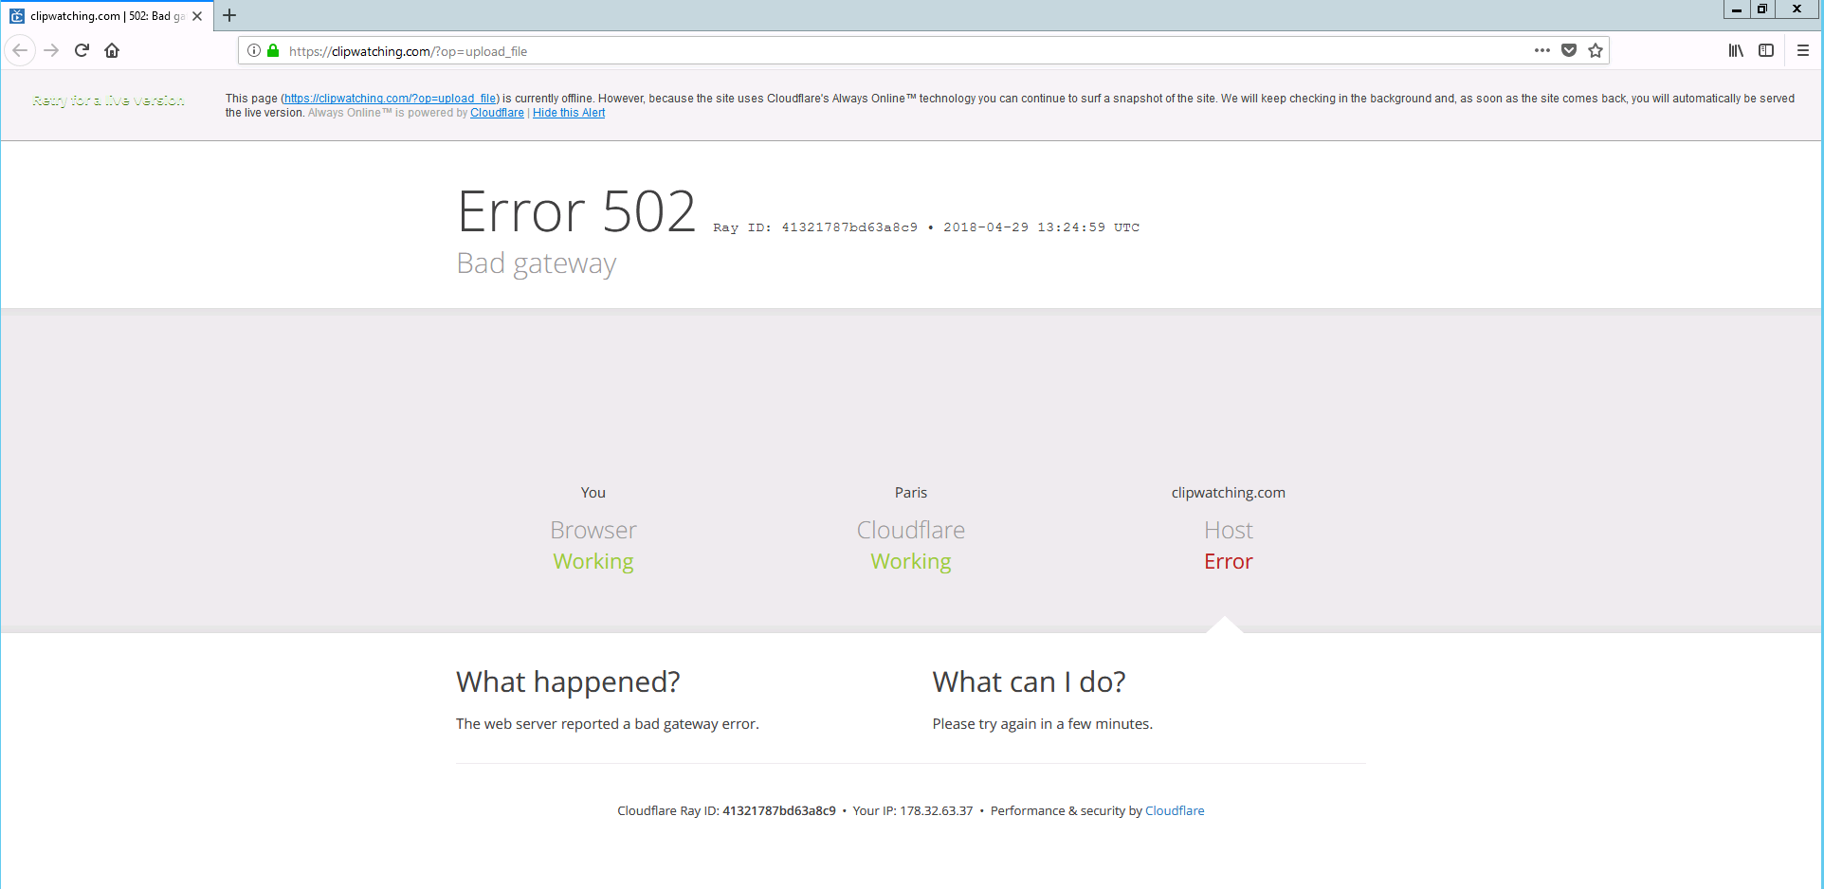View secure connection padlock details
This screenshot has height=889, width=1824.
(273, 50)
